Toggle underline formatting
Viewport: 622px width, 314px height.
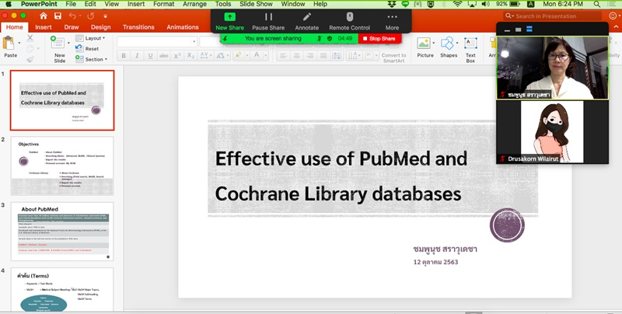[x=149, y=55]
